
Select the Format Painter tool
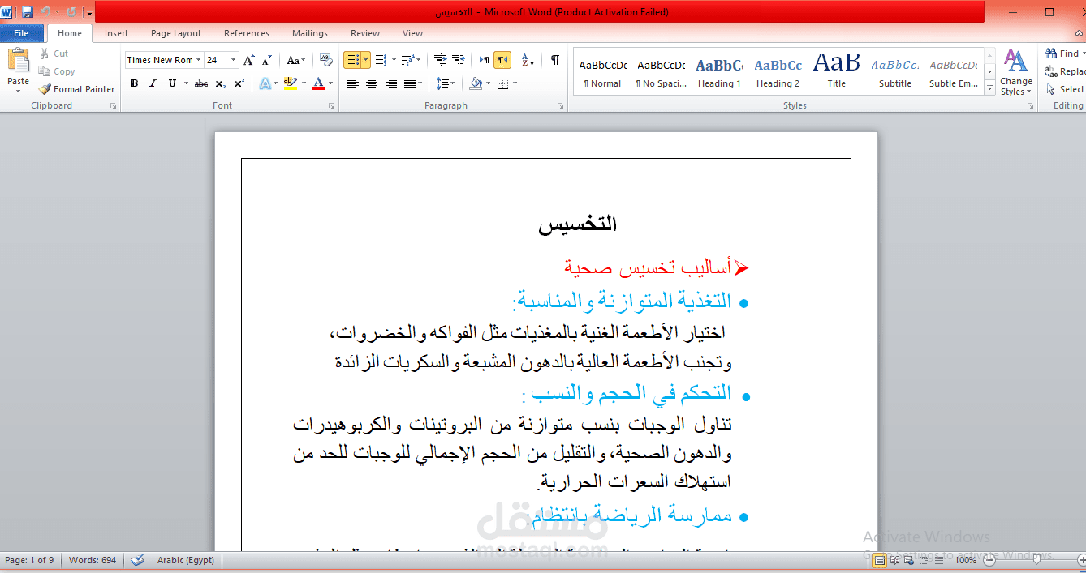[77, 89]
